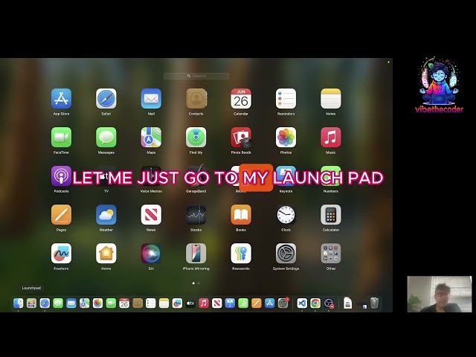
Task: Launch FaceTime from Launchpad
Action: (x=61, y=137)
